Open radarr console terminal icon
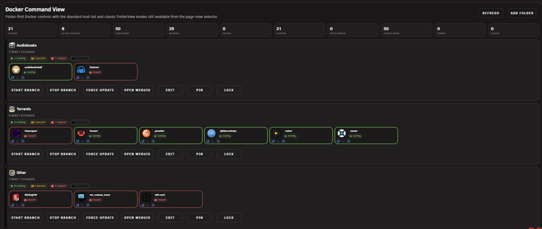Image resolution: width=542 pixels, height=229 pixels. pyautogui.click(x=278, y=141)
